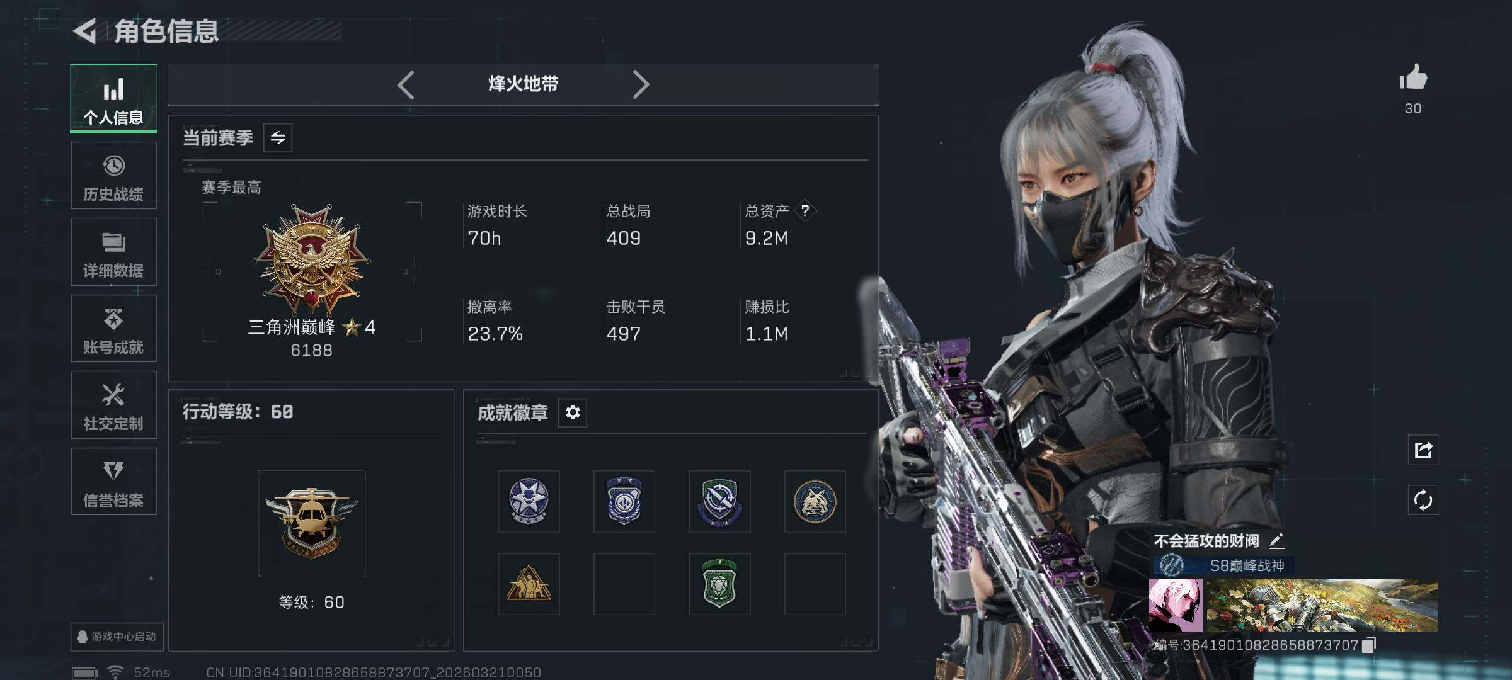
Task: Click the question mark next to 总资产
Action: pos(805,210)
